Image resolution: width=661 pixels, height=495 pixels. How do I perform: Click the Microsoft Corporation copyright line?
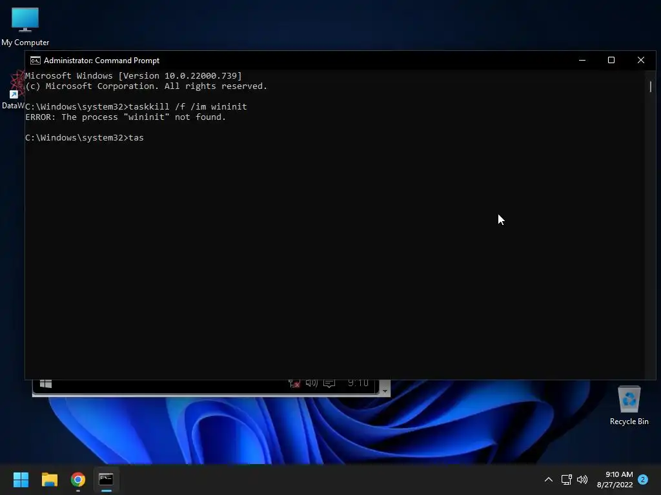[147, 86]
